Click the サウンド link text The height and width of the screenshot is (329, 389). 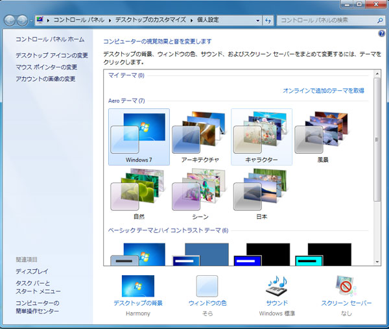(277, 303)
